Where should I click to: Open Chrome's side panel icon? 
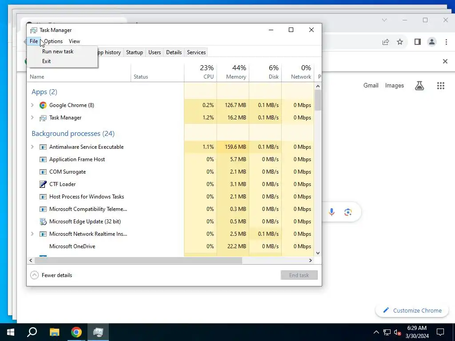[418, 42]
